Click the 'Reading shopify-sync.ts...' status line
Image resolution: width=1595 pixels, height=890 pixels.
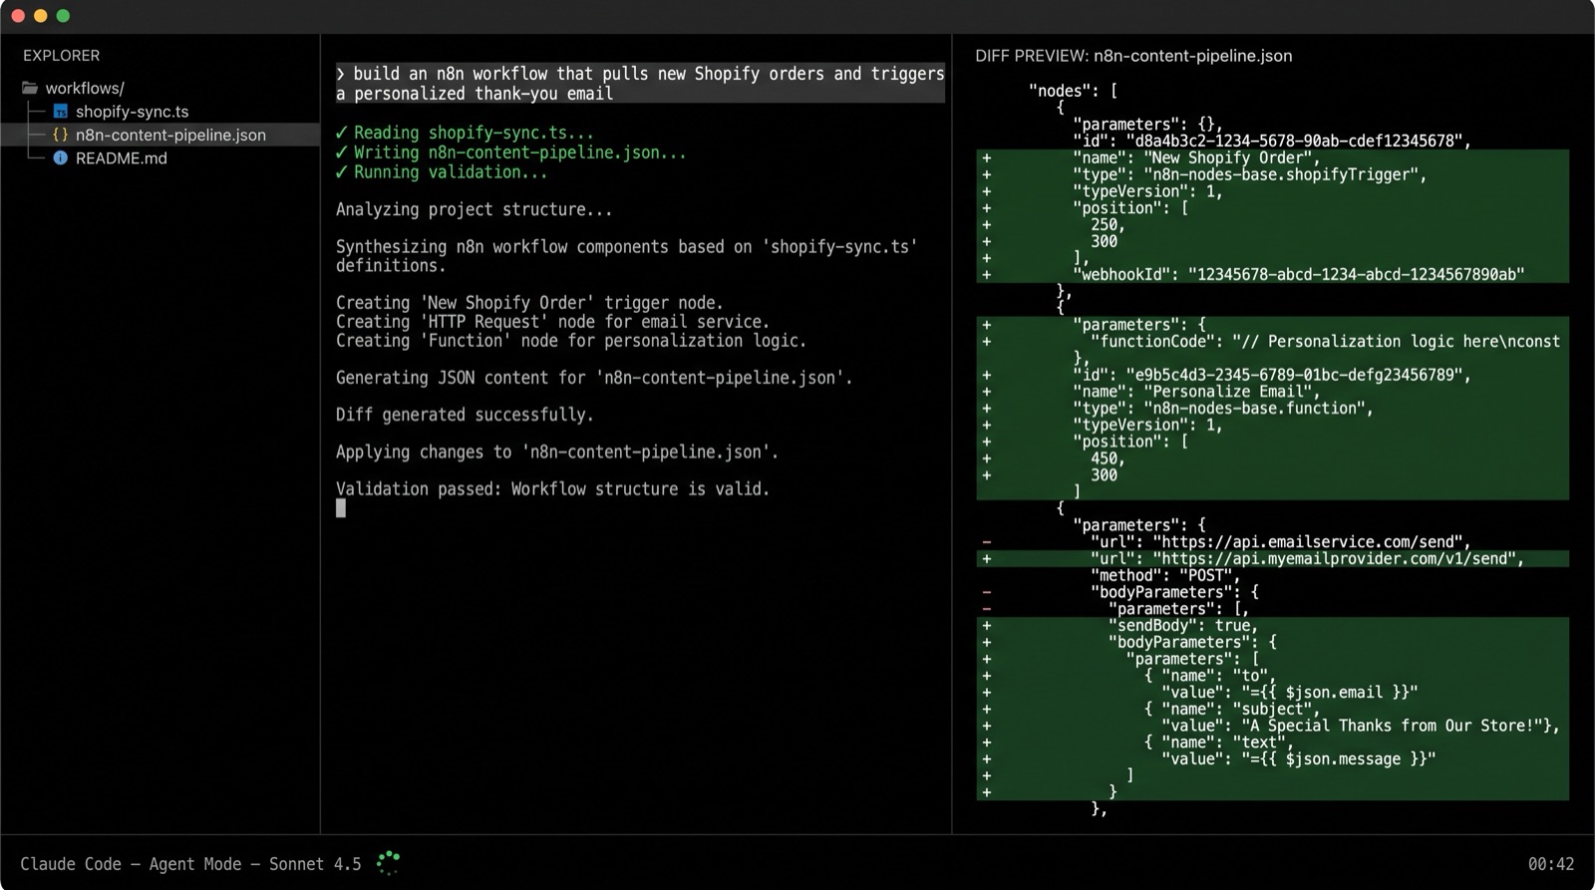[465, 133]
